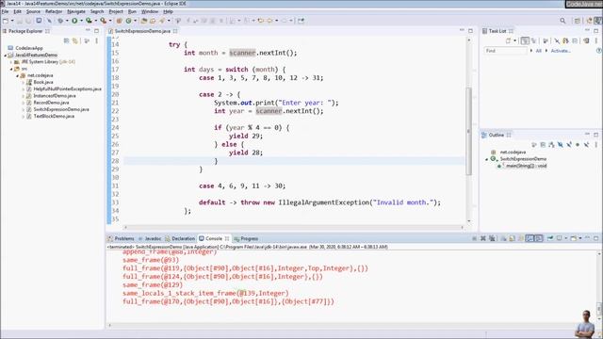Click the Collapse All icon in the Task List

pos(575,40)
